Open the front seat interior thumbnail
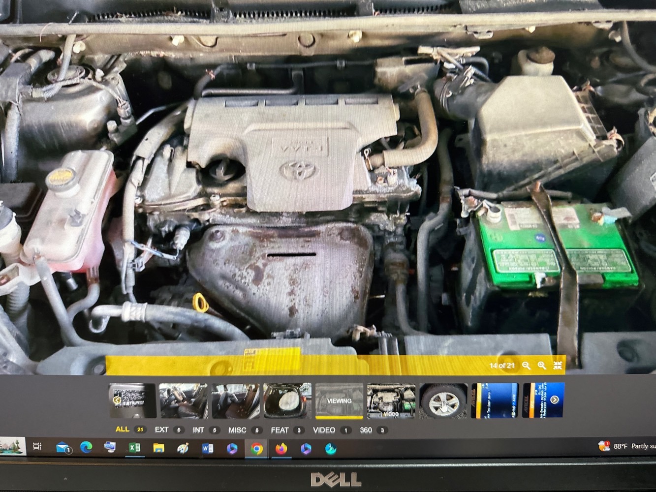 [x=184, y=400]
